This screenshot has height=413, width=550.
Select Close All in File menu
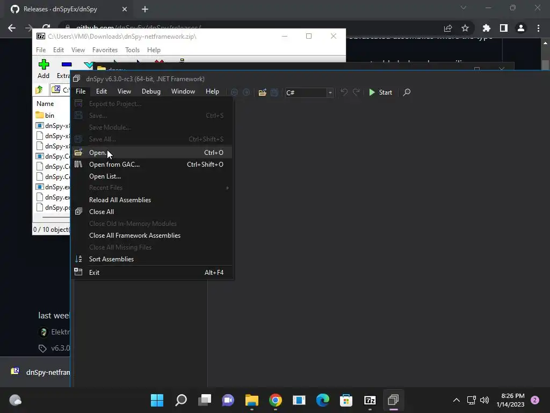(x=152, y=212)
